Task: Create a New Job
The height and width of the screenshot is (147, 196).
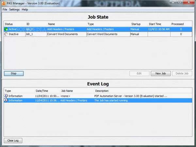Action: click(161, 73)
